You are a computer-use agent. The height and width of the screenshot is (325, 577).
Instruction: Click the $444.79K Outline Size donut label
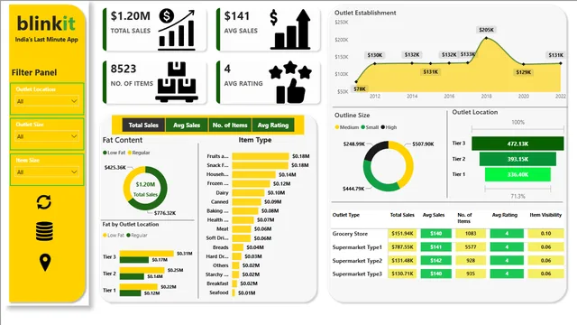[353, 189]
